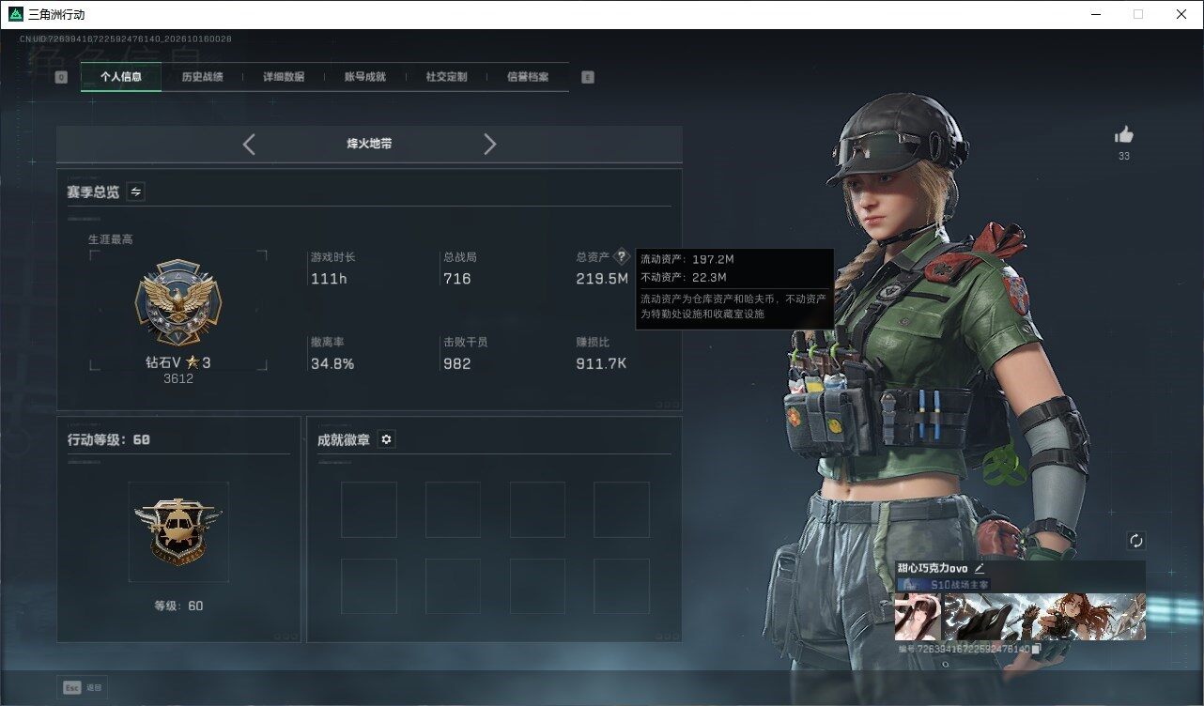Click the name card banner image beside the avatar
The height and width of the screenshot is (706, 1204).
pos(1043,617)
